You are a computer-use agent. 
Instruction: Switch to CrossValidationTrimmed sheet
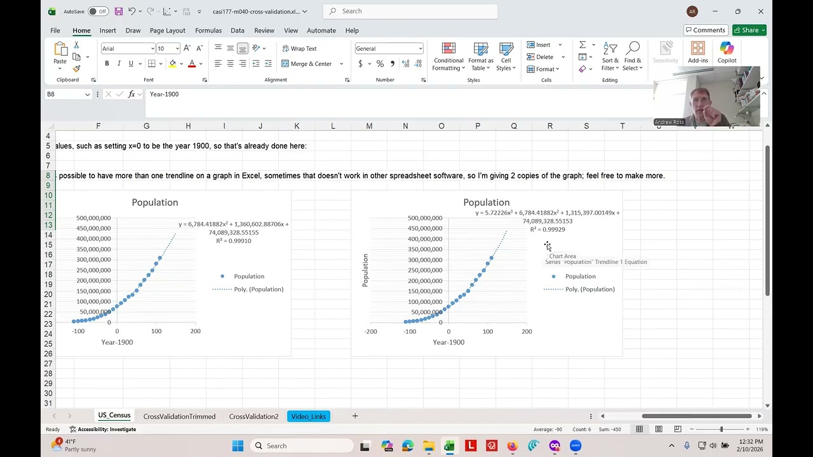pos(179,416)
